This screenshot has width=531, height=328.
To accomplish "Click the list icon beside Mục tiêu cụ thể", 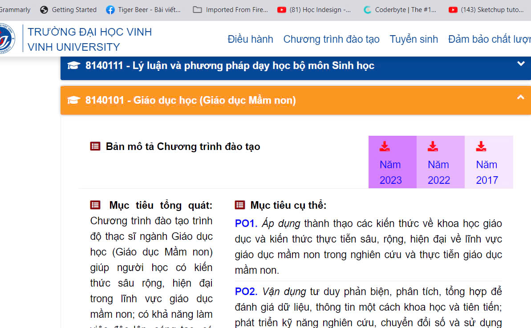I will pos(240,205).
